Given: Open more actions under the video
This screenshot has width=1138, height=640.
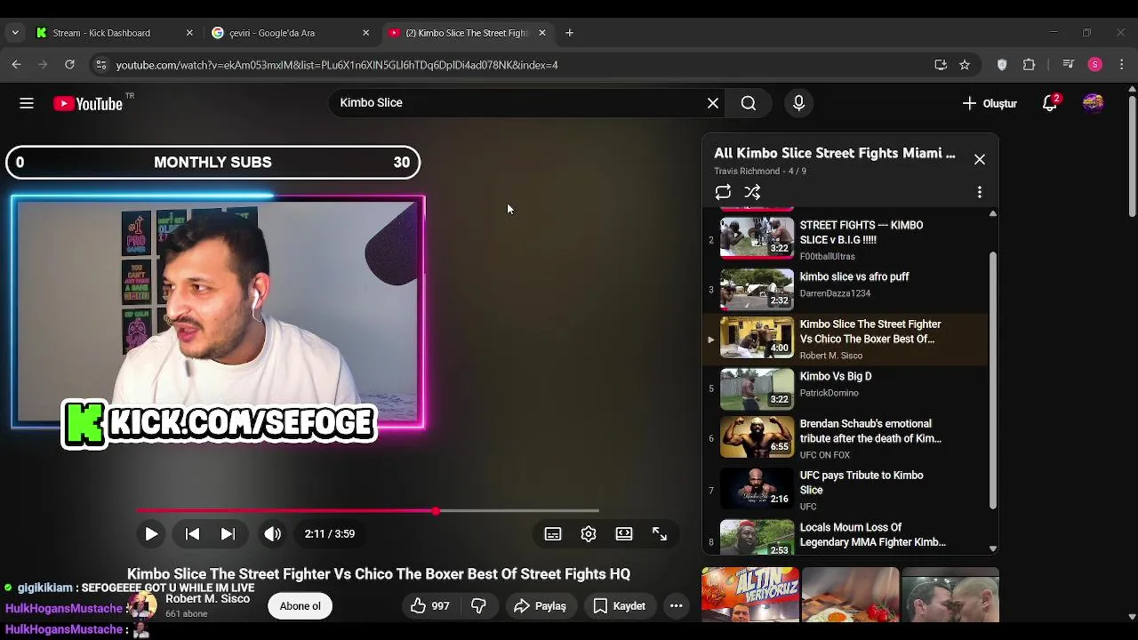Looking at the screenshot, I should (x=676, y=606).
